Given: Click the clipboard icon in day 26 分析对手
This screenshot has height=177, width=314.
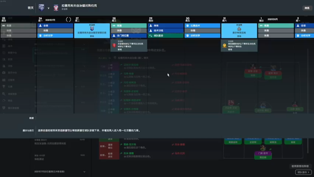Looking at the screenshot, I should (40, 35).
